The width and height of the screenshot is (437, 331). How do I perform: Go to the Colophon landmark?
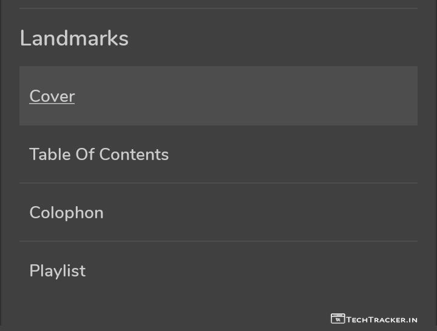(67, 213)
